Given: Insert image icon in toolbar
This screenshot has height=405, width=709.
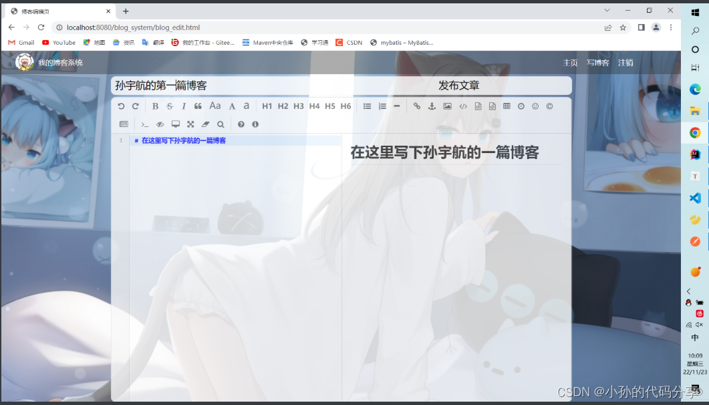Looking at the screenshot, I should 447,106.
